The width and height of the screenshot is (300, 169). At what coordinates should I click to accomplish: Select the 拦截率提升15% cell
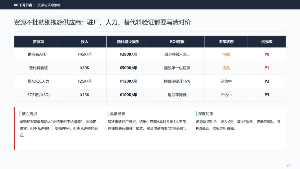click(x=177, y=81)
